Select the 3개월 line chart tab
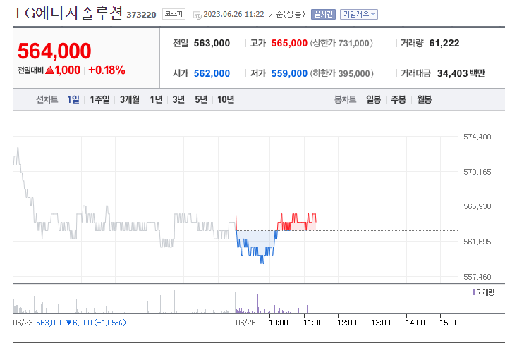Screen dimensions: 505x343 point(130,99)
